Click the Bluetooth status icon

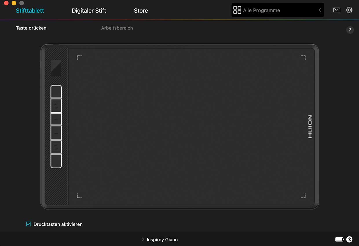pos(349,239)
